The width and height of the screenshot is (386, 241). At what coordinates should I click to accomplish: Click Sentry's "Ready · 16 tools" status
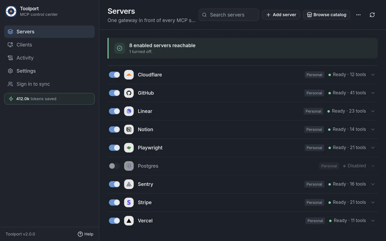[x=347, y=184]
